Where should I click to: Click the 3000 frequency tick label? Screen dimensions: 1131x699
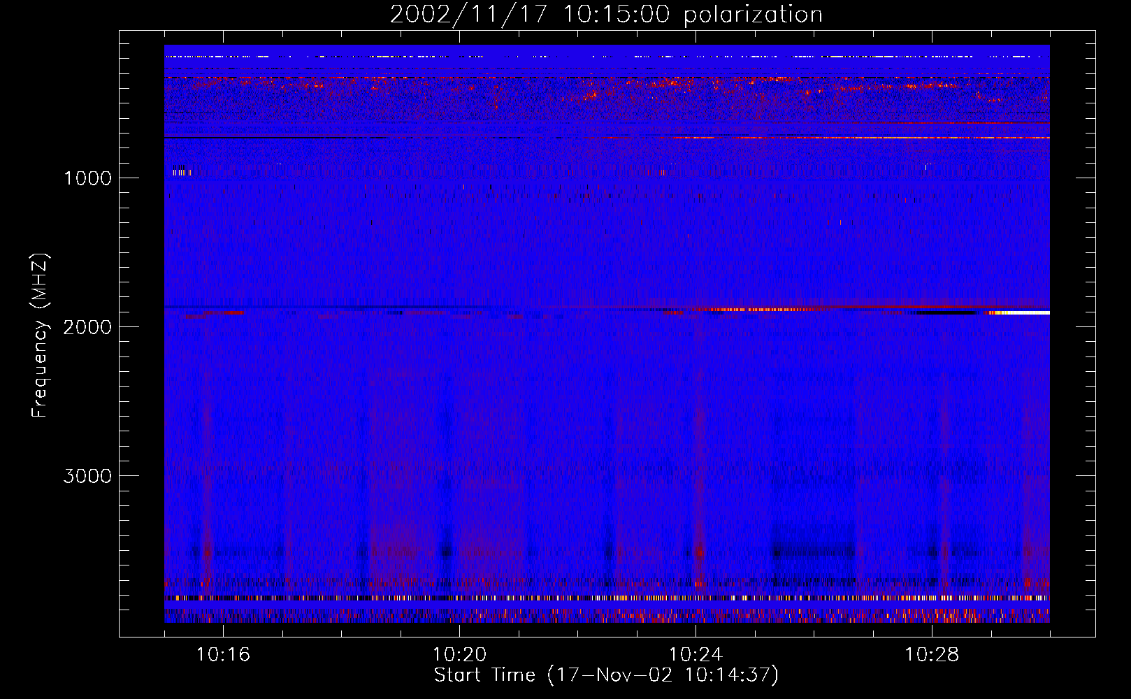87,476
